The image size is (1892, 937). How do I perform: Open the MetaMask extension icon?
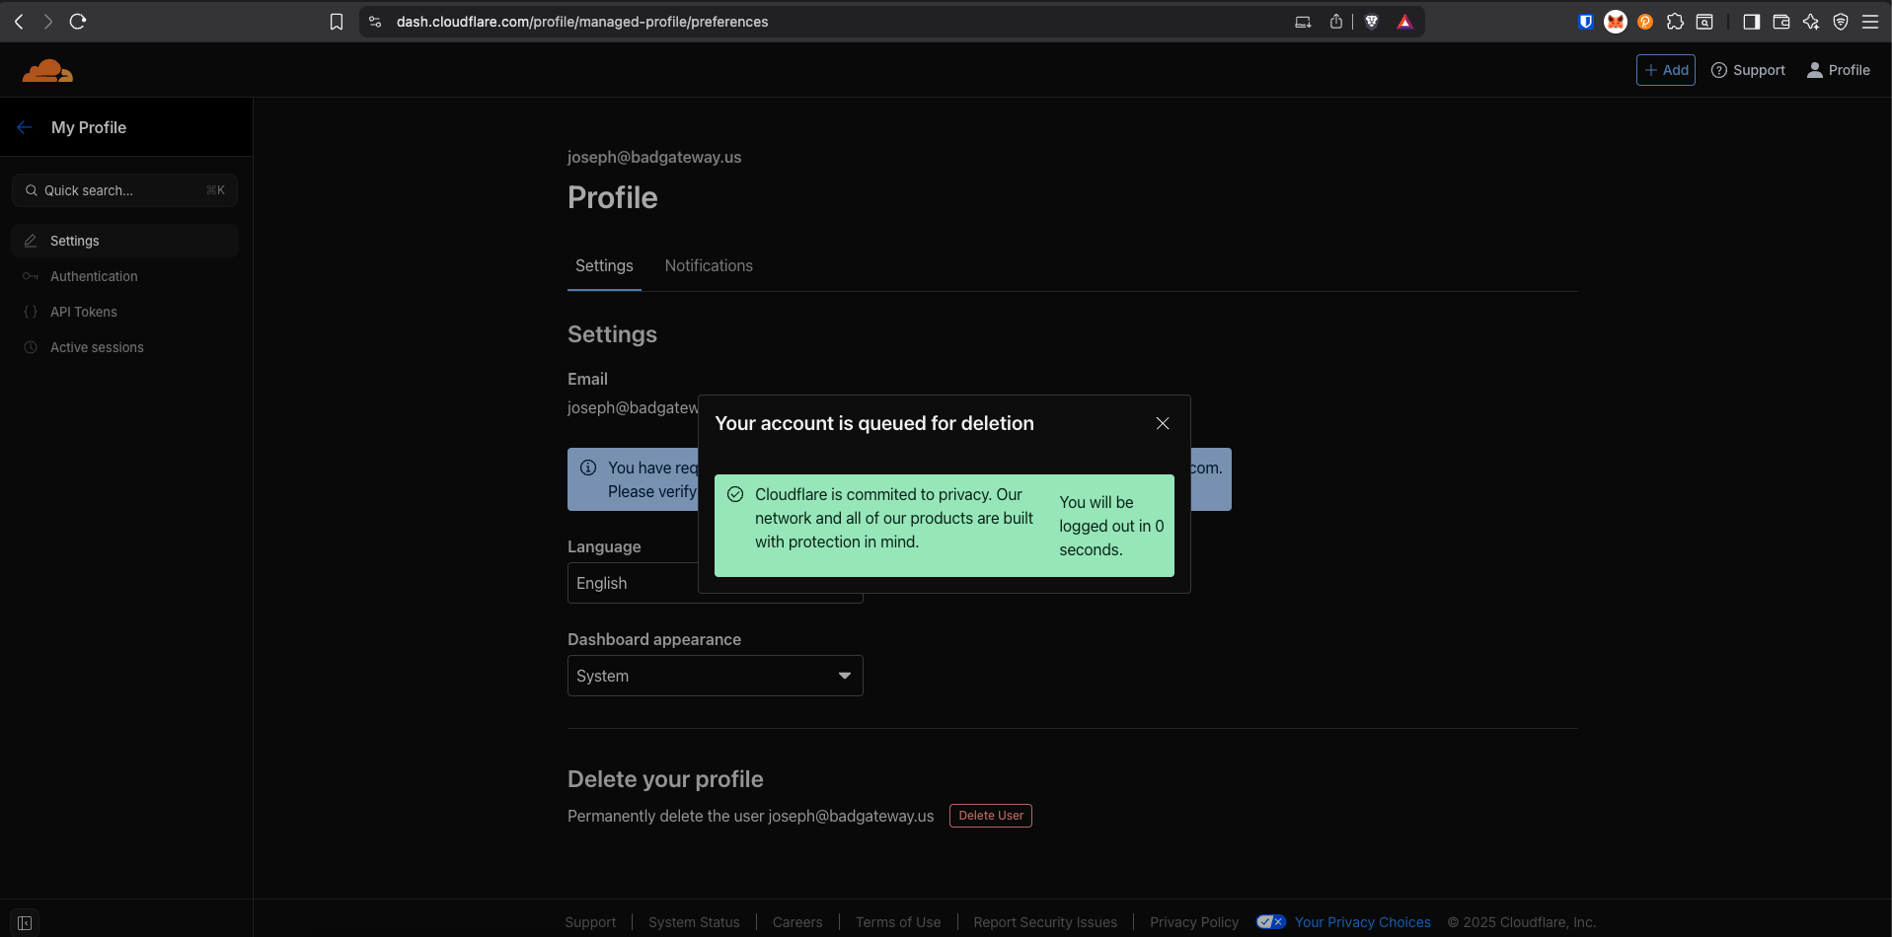pos(1616,21)
